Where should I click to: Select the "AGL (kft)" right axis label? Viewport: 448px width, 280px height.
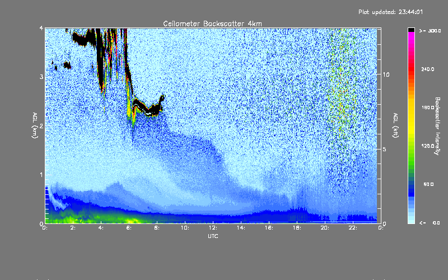pos(396,125)
